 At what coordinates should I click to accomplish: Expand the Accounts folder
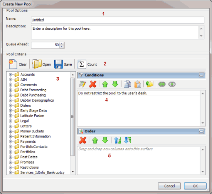click(x=10, y=75)
